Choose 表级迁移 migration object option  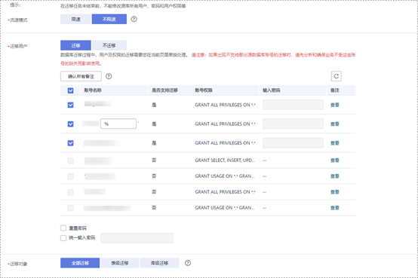(120, 263)
